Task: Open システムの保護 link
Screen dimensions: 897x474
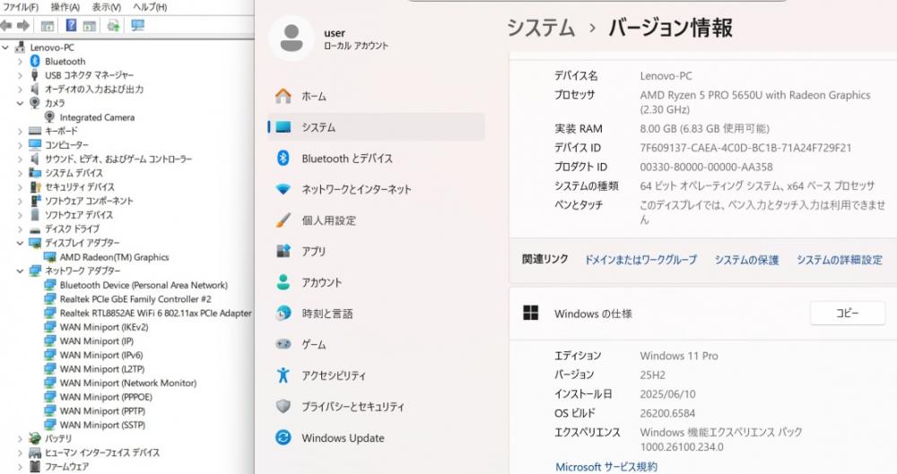Action: (746, 260)
